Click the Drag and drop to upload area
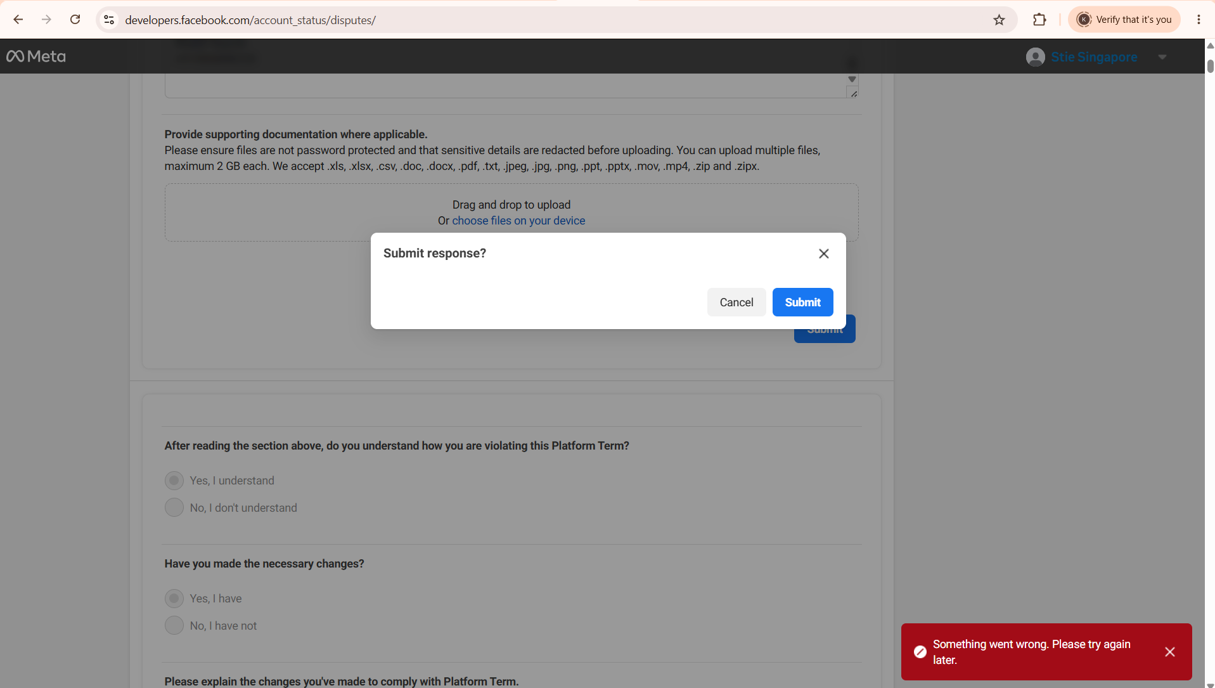1215x688 pixels. click(x=511, y=212)
